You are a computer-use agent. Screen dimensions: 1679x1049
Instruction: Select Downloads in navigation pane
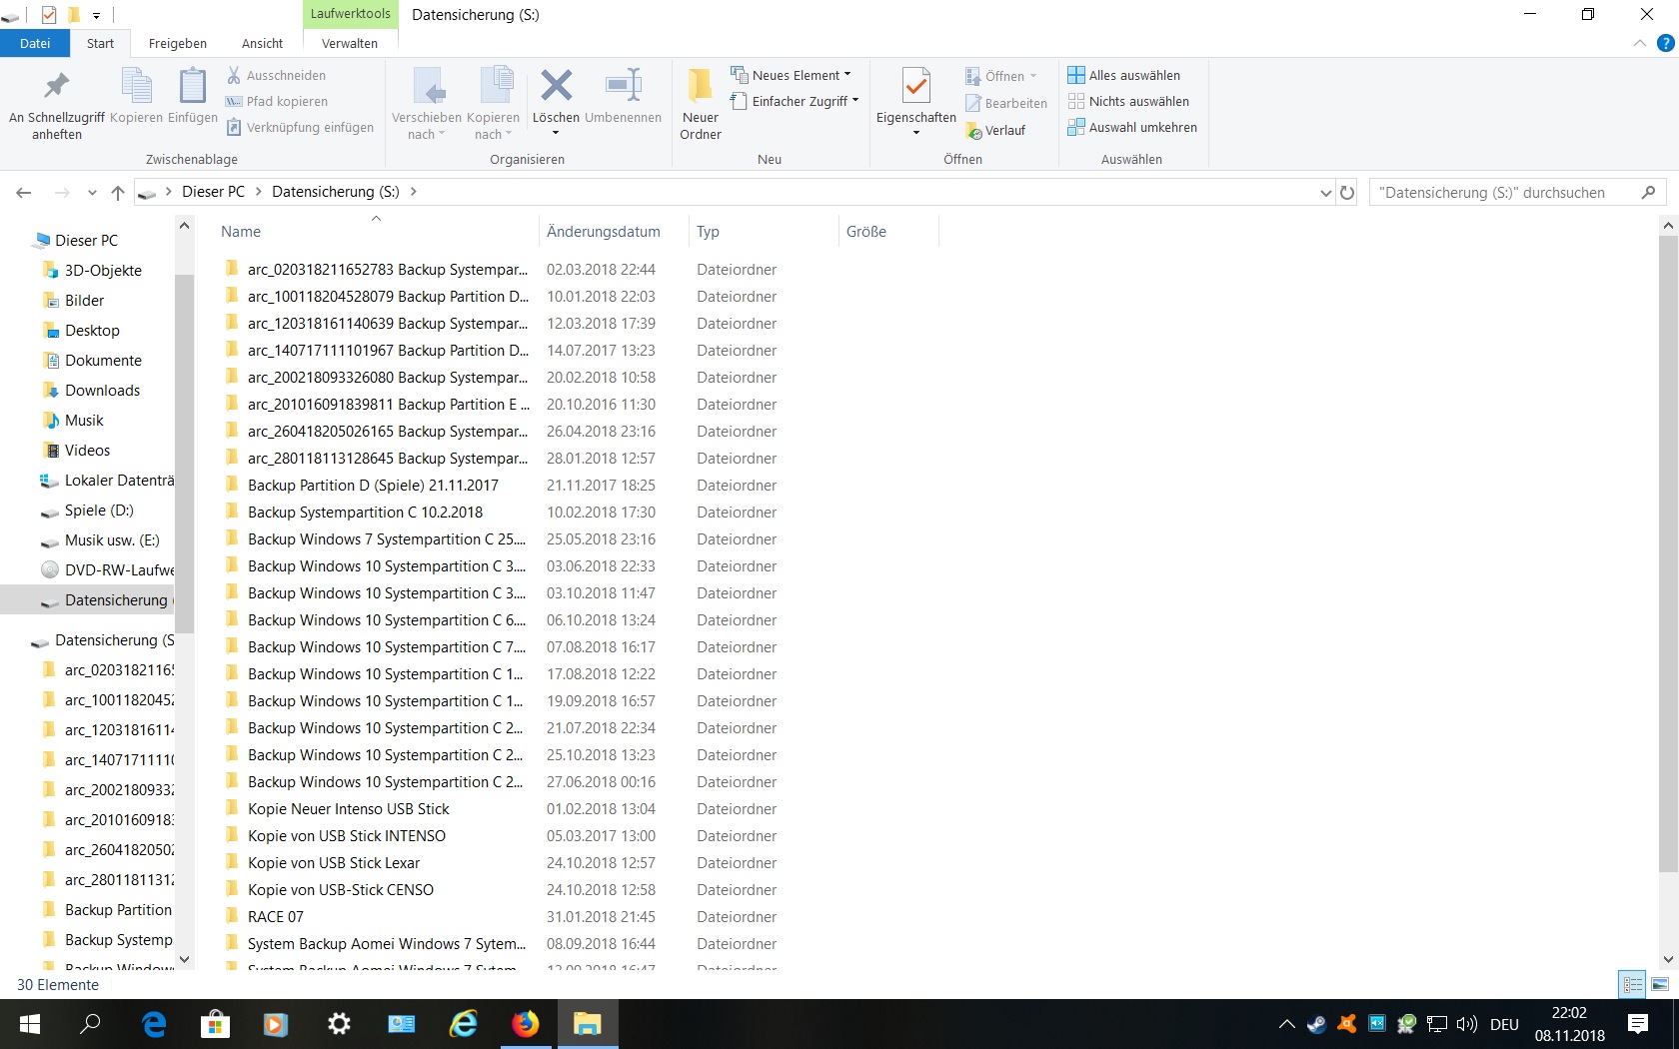(102, 390)
